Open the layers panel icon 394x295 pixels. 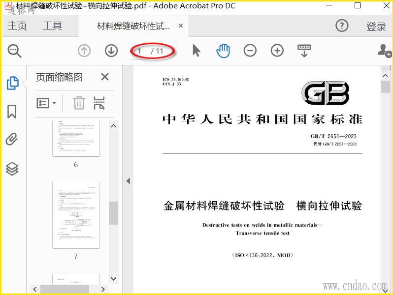(x=12, y=169)
